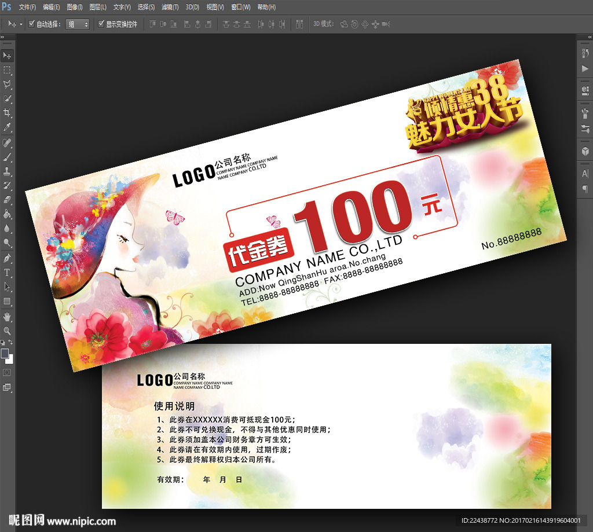Image resolution: width=593 pixels, height=532 pixels.
Task: Expand the toolbox with the double arrow
Action: [x=2, y=37]
